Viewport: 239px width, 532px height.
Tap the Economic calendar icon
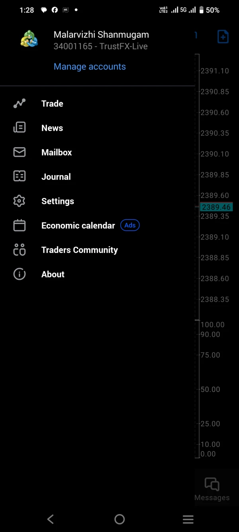pos(19,225)
